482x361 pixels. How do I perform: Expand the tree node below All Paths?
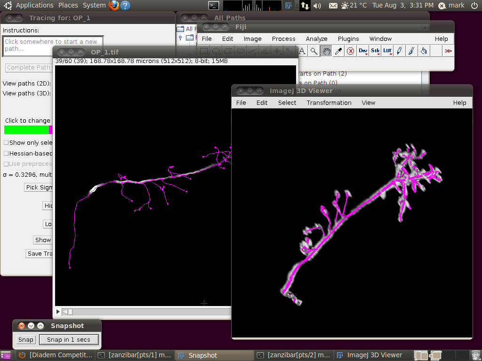[x=181, y=38]
